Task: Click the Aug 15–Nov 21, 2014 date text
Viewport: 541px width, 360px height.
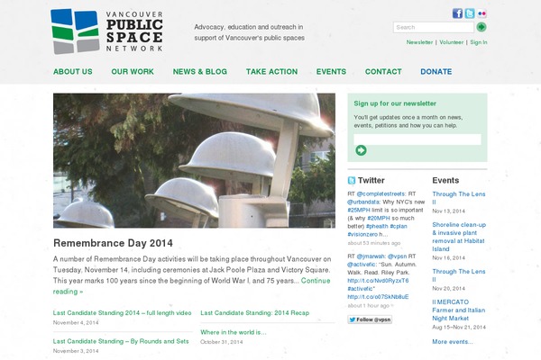Action: coord(459,328)
